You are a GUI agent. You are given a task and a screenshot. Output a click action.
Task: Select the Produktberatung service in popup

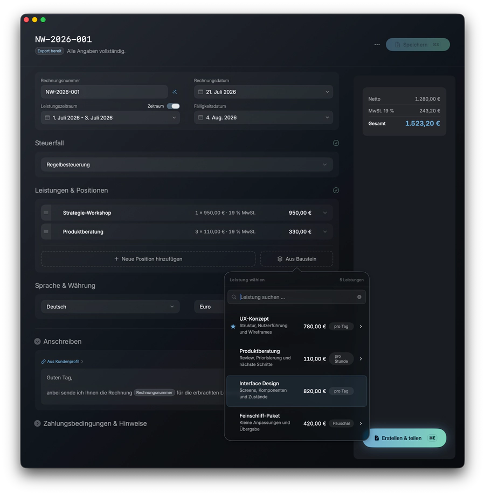(x=296, y=358)
